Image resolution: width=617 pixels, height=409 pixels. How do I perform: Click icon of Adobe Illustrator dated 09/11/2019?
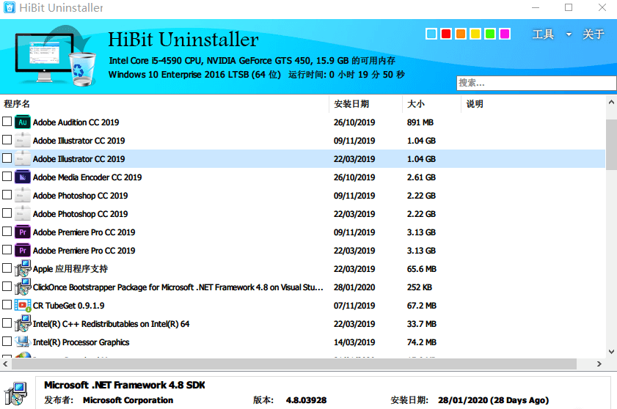click(x=23, y=141)
